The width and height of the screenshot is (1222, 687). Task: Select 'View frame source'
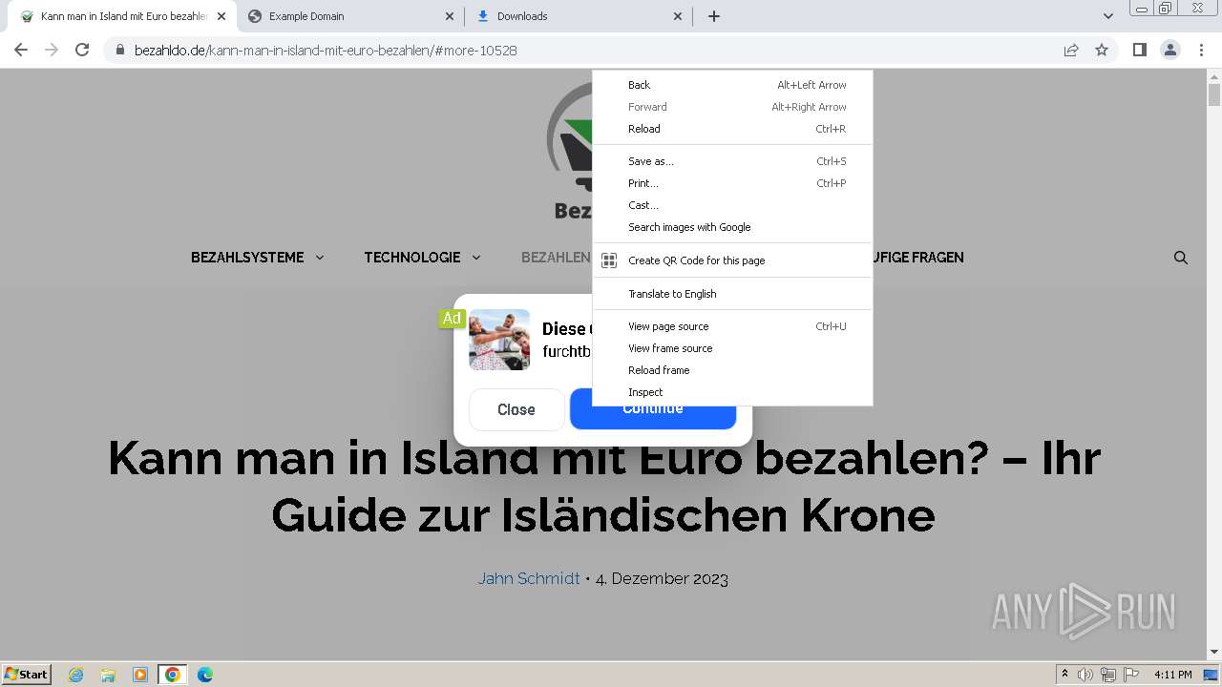point(732,348)
